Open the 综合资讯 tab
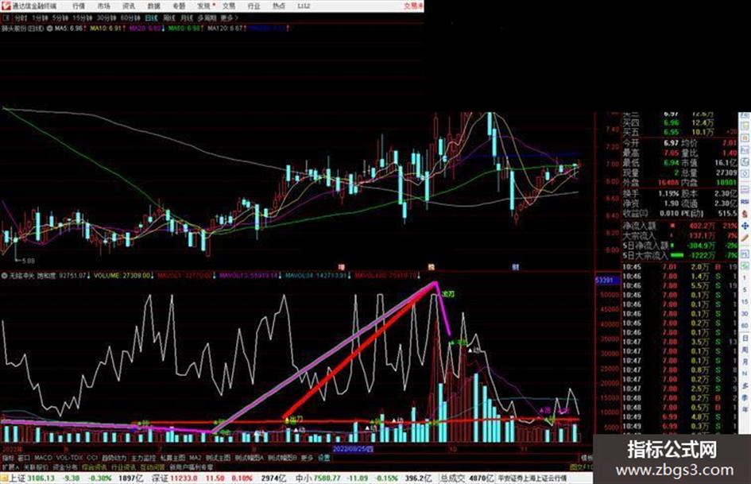Screen dimensions: 751x484 point(95,467)
